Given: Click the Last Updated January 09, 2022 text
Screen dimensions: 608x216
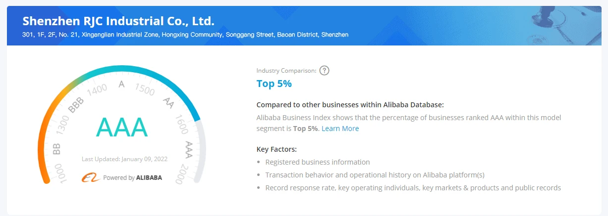Looking at the screenshot, I should pos(124,159).
